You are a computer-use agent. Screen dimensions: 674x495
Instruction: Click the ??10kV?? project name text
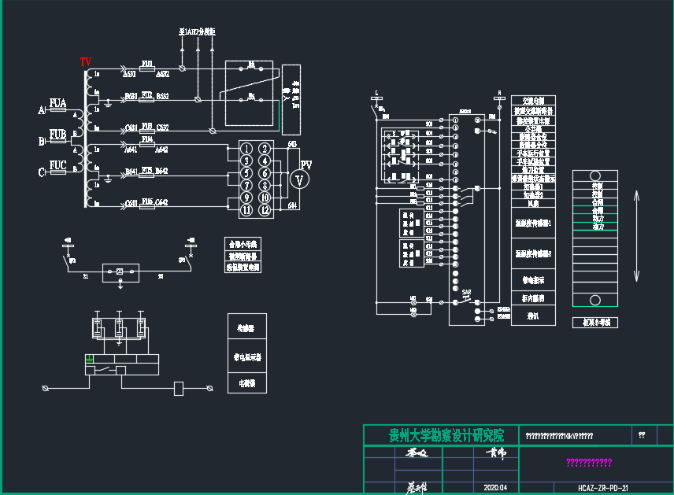[559, 436]
